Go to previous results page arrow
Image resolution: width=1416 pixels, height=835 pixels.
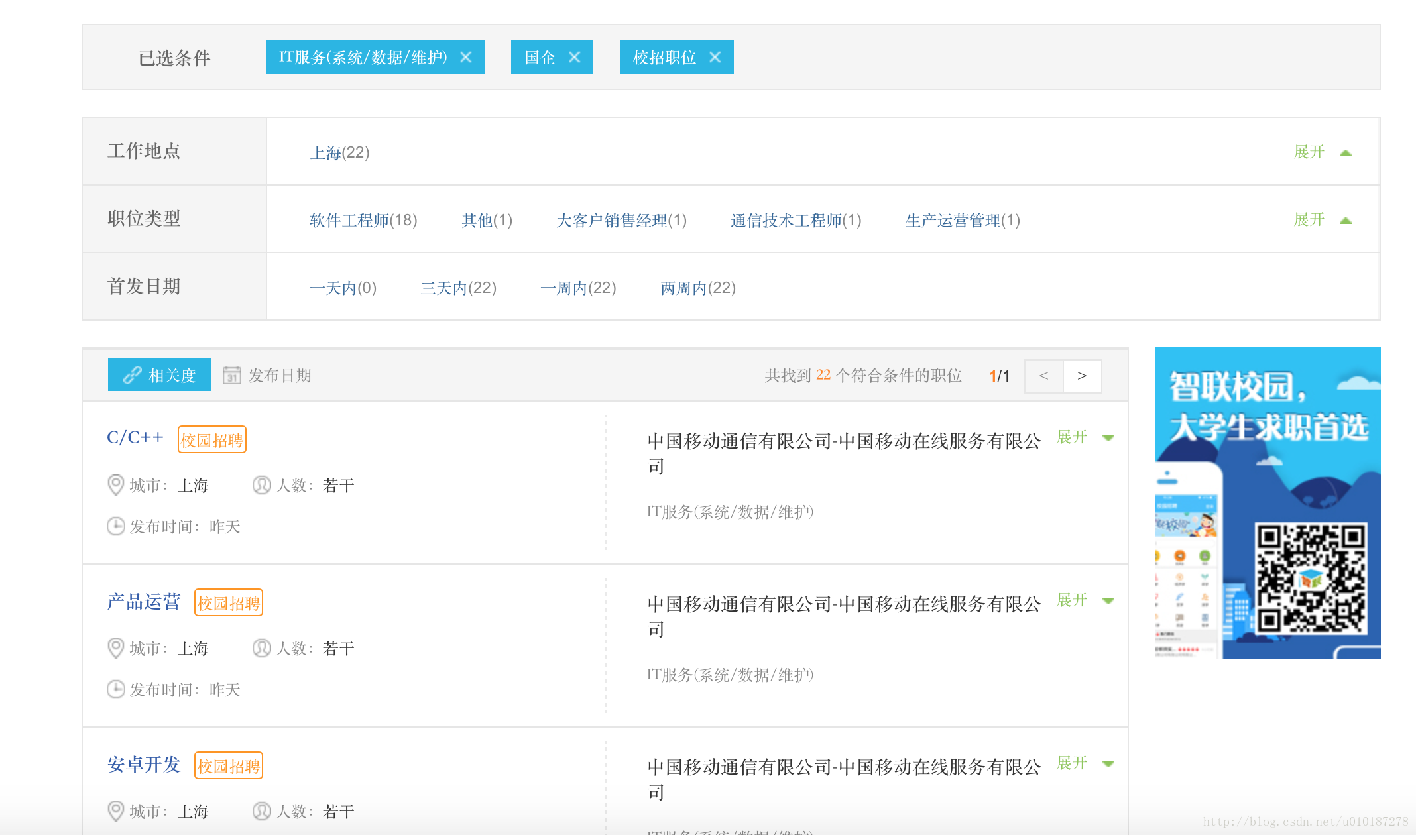[1044, 376]
